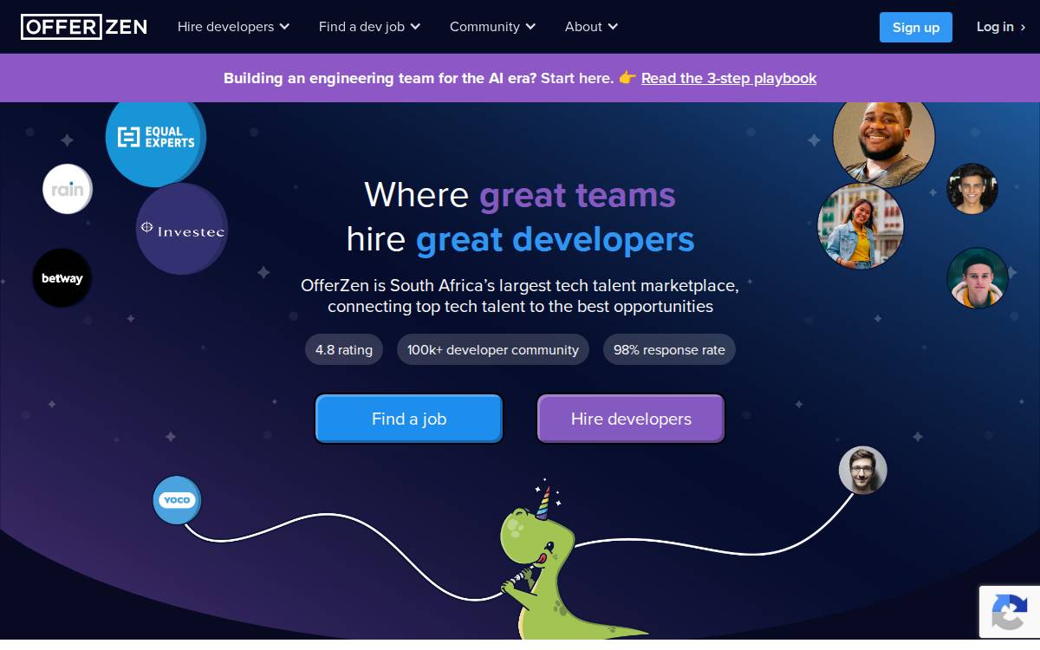Click the Log in link
The height and width of the screenshot is (650, 1040).
(1001, 27)
